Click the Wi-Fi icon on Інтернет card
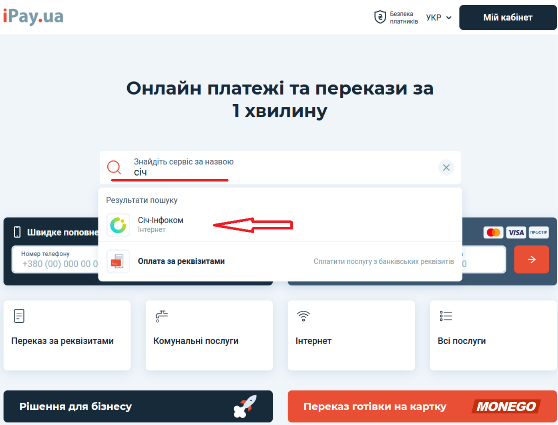This screenshot has width=558, height=425. click(303, 316)
